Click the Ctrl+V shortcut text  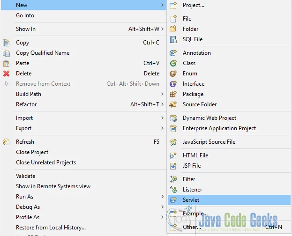[151, 63]
